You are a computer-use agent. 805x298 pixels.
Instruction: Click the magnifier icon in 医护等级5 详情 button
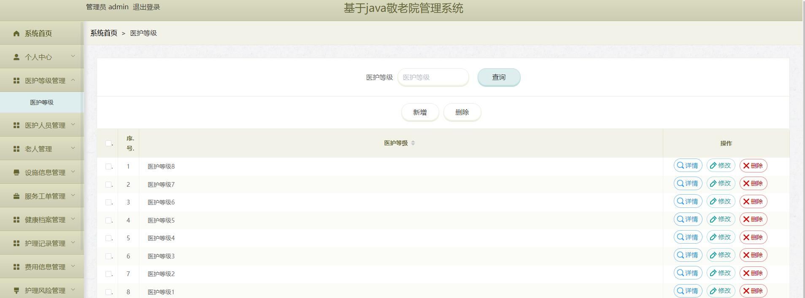681,219
